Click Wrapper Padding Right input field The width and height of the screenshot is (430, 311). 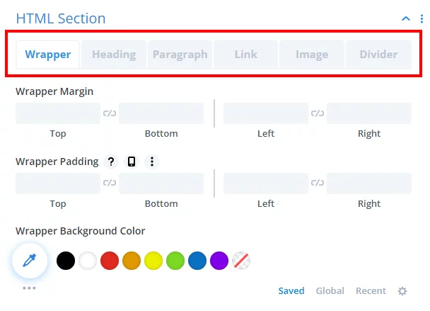[x=369, y=183]
